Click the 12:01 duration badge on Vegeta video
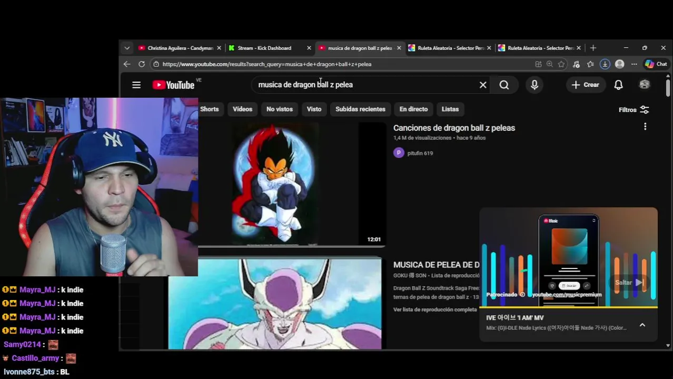 [x=374, y=240]
